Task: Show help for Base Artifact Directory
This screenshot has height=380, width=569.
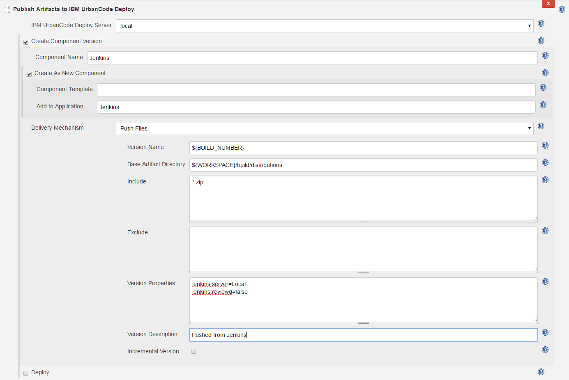Action: pos(545,163)
